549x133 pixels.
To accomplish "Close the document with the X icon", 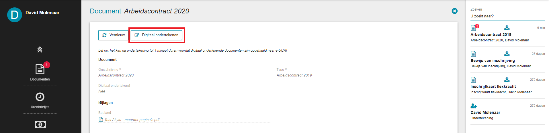I will pyautogui.click(x=455, y=11).
